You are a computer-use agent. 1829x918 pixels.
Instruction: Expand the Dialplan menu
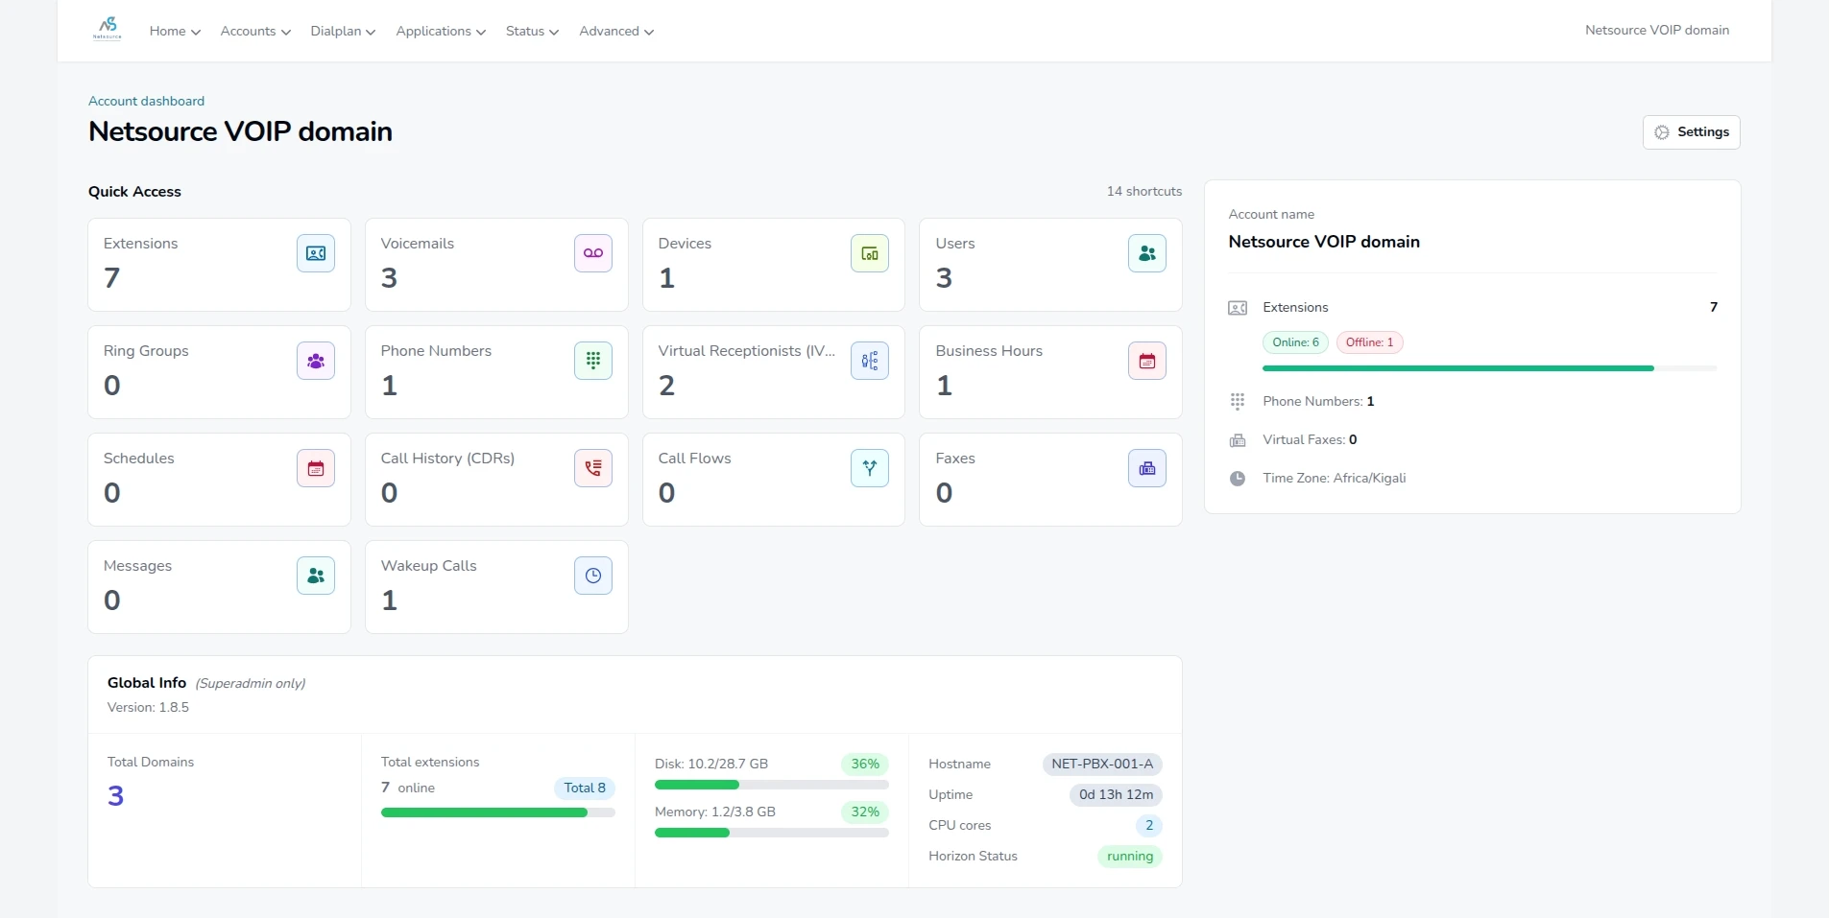click(343, 31)
